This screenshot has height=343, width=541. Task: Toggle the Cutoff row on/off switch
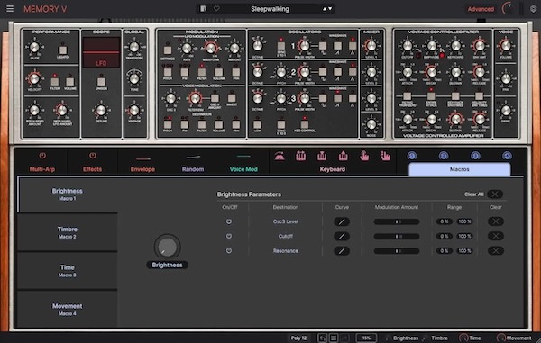click(x=229, y=236)
